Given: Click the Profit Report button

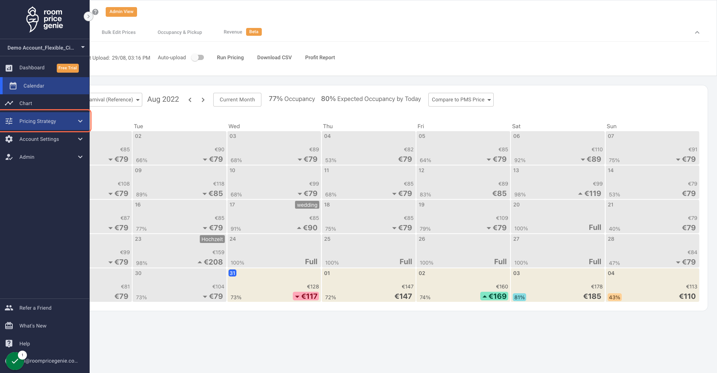Looking at the screenshot, I should 320,57.
